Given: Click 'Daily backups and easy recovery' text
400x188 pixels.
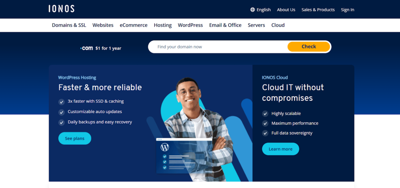Looking at the screenshot, I should click(100, 122).
